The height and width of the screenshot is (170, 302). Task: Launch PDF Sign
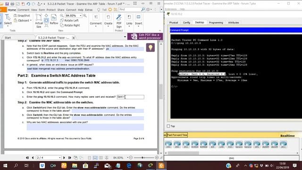[x=119, y=21]
